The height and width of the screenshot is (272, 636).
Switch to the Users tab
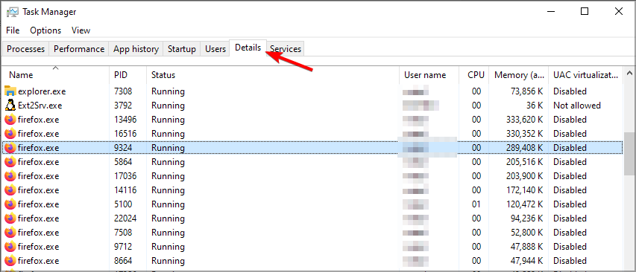click(x=215, y=49)
